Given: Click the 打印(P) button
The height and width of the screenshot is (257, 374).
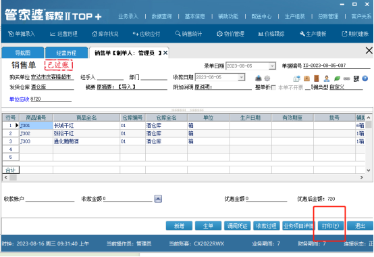Looking at the screenshot, I should pos(330,226).
